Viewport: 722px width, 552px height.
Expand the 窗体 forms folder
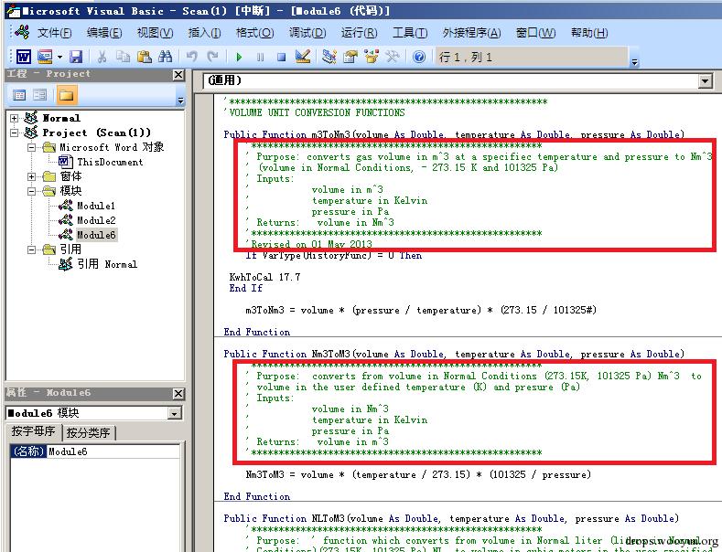tap(31, 176)
